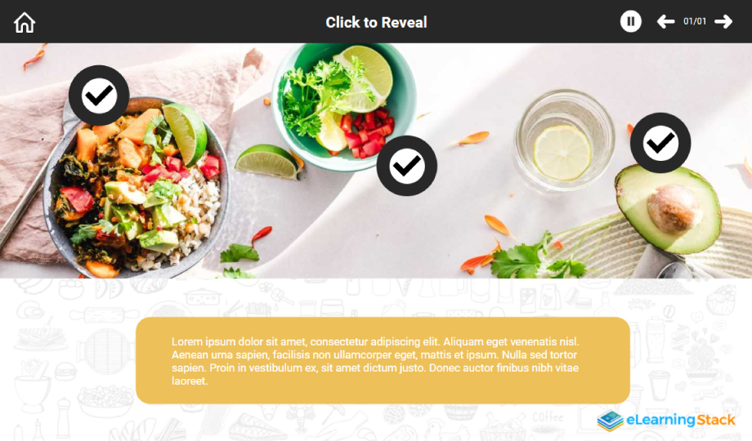Click the 01/01 page counter
Viewport: 752px width, 441px height.
(695, 21)
